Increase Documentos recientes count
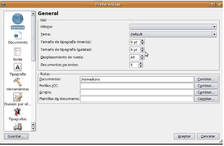The width and height of the screenshot is (224, 146). [x=141, y=63]
